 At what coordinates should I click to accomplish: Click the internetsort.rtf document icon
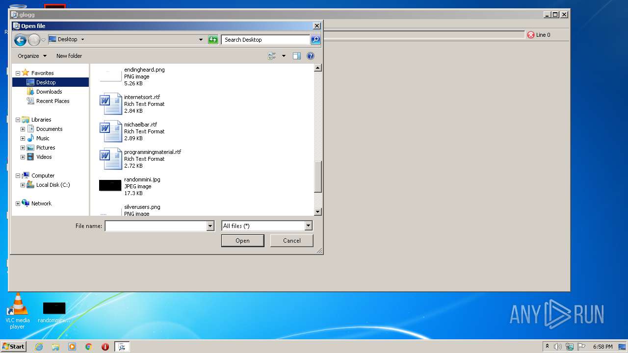[110, 103]
